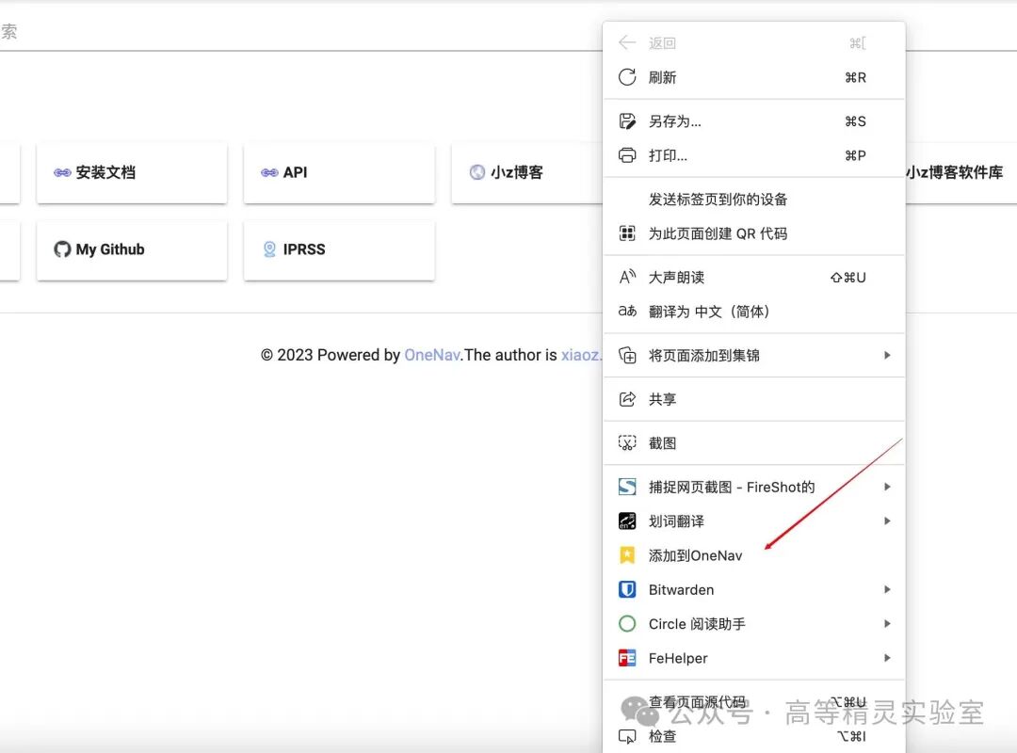Select 刷新 from the context menu
1017x753 pixels.
click(x=753, y=78)
